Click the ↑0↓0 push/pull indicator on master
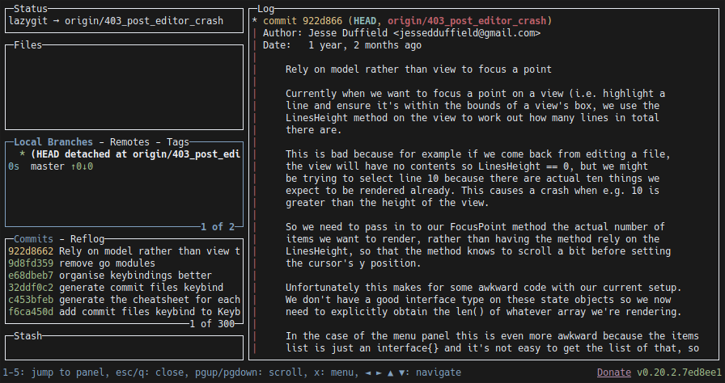The image size is (725, 383). click(82, 166)
